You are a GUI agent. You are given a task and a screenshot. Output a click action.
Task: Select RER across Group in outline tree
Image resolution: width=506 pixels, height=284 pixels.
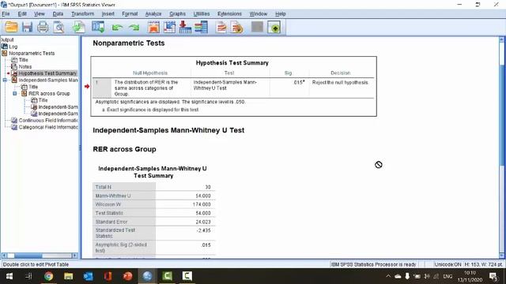[x=49, y=93]
